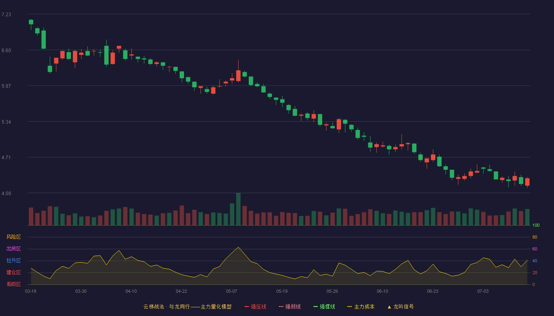
Task: Click the 4.08 price axis label
Action: (6, 194)
